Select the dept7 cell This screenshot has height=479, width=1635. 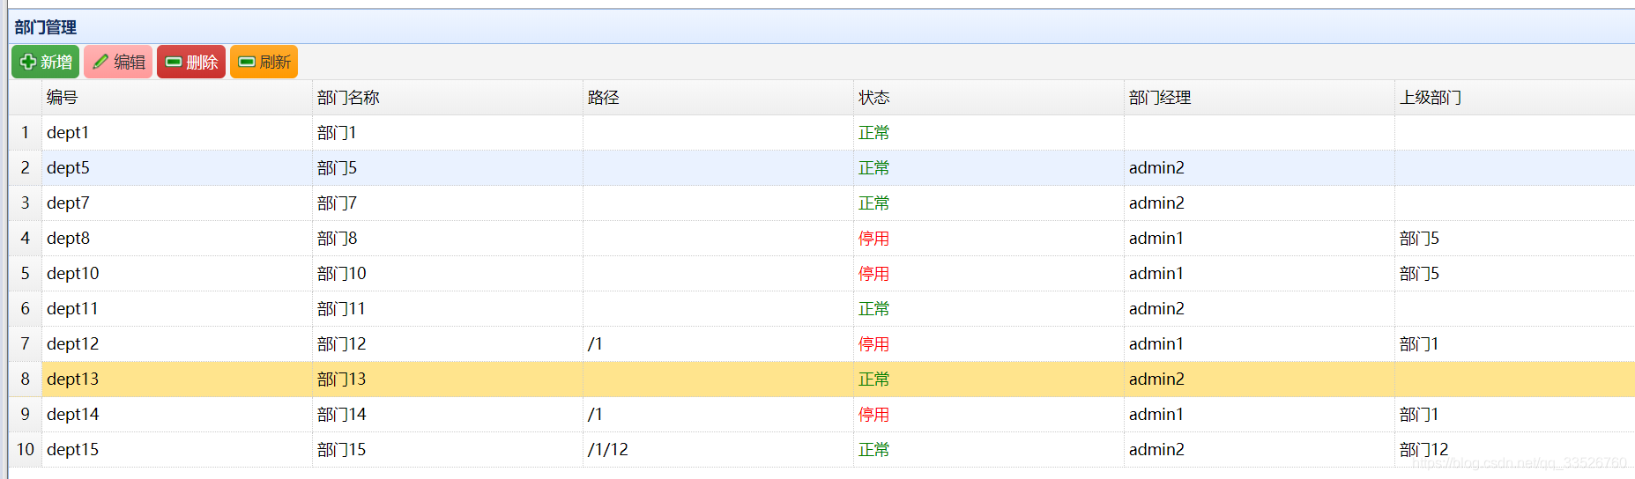pyautogui.click(x=176, y=203)
